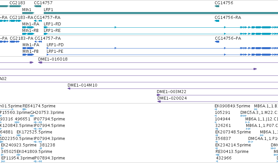This screenshot has height=163, width=278.
Task: Click the DMG4A EST glyph
Action: tap(251, 142)
